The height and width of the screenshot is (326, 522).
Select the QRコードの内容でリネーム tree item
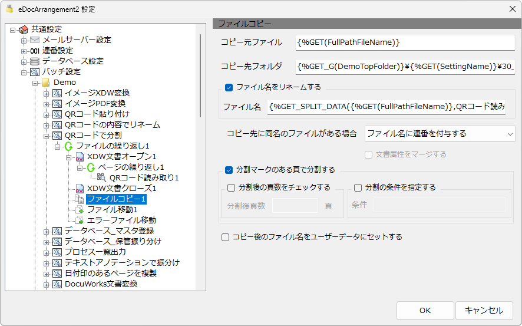(x=112, y=125)
